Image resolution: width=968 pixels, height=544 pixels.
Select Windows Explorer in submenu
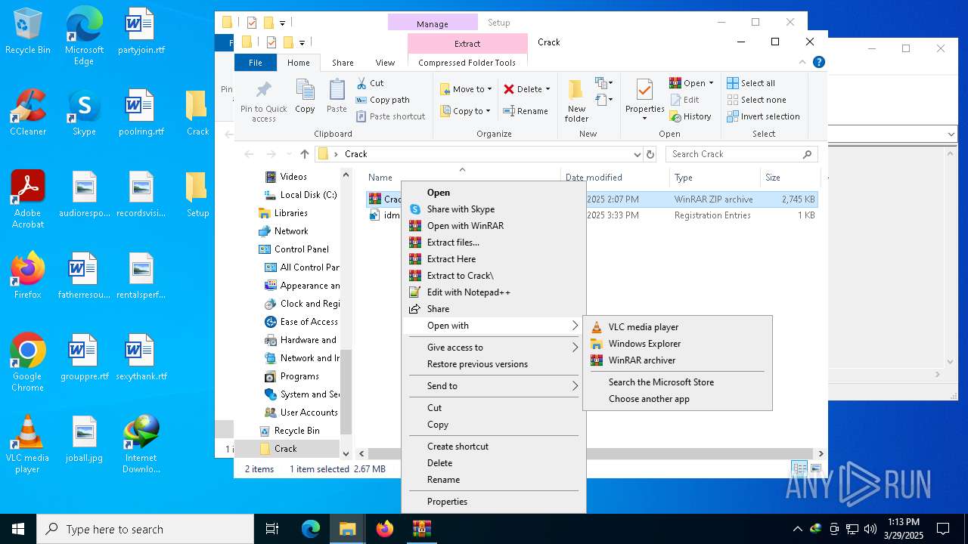[x=678, y=344]
